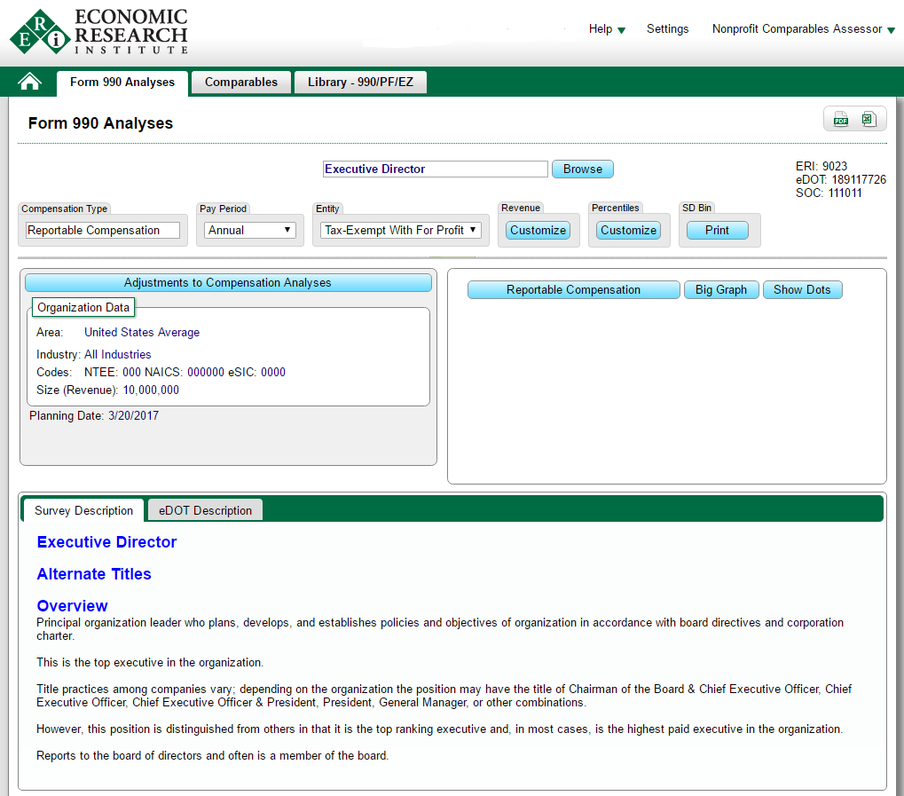Click the Browse button
This screenshot has width=904, height=796.
click(582, 169)
